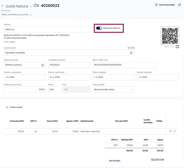Expand the Došlá faktúra document type dropdown
The image size is (184, 168).
pyautogui.click(x=31, y=6)
